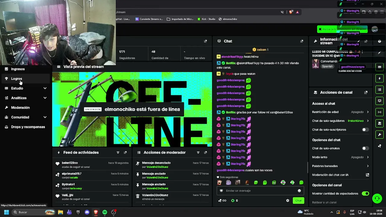Viewport: 386px width, 217px height.
Task: Open the weather widget showing Nublado
Action: click(306, 212)
